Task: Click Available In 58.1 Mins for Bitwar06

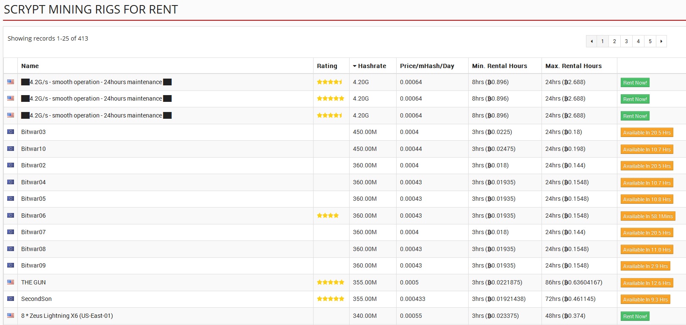Action: [648, 216]
